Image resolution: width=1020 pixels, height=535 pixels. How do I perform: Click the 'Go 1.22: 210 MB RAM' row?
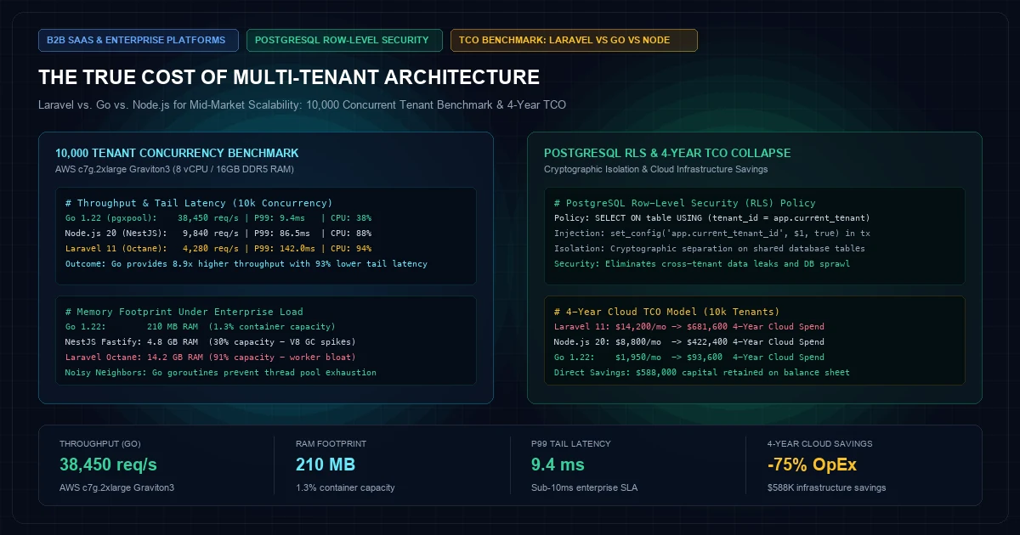pyautogui.click(x=200, y=327)
